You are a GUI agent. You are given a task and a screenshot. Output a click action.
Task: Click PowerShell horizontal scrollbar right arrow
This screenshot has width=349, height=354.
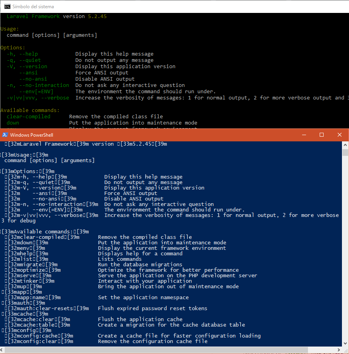(338, 350)
